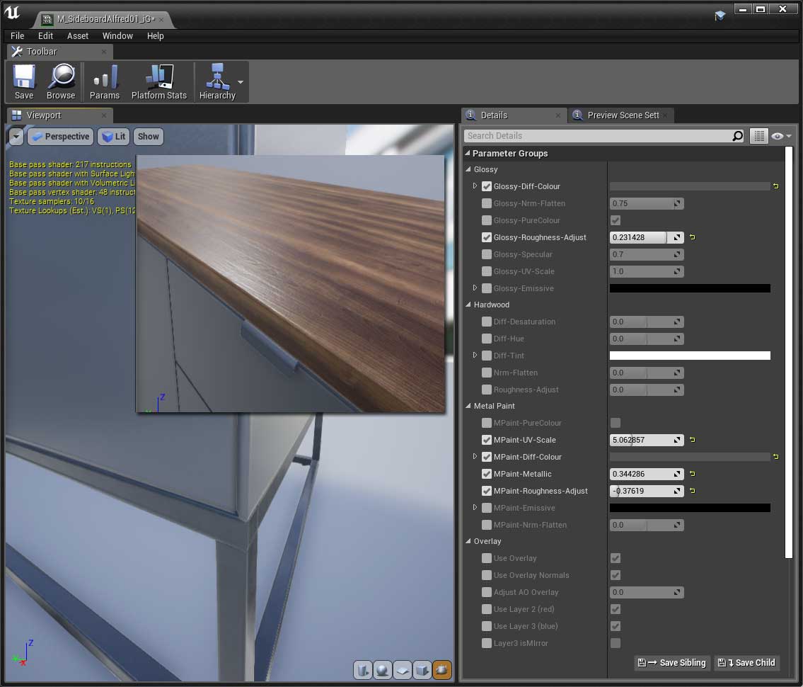
Task: Open the Help menu
Action: tap(155, 36)
